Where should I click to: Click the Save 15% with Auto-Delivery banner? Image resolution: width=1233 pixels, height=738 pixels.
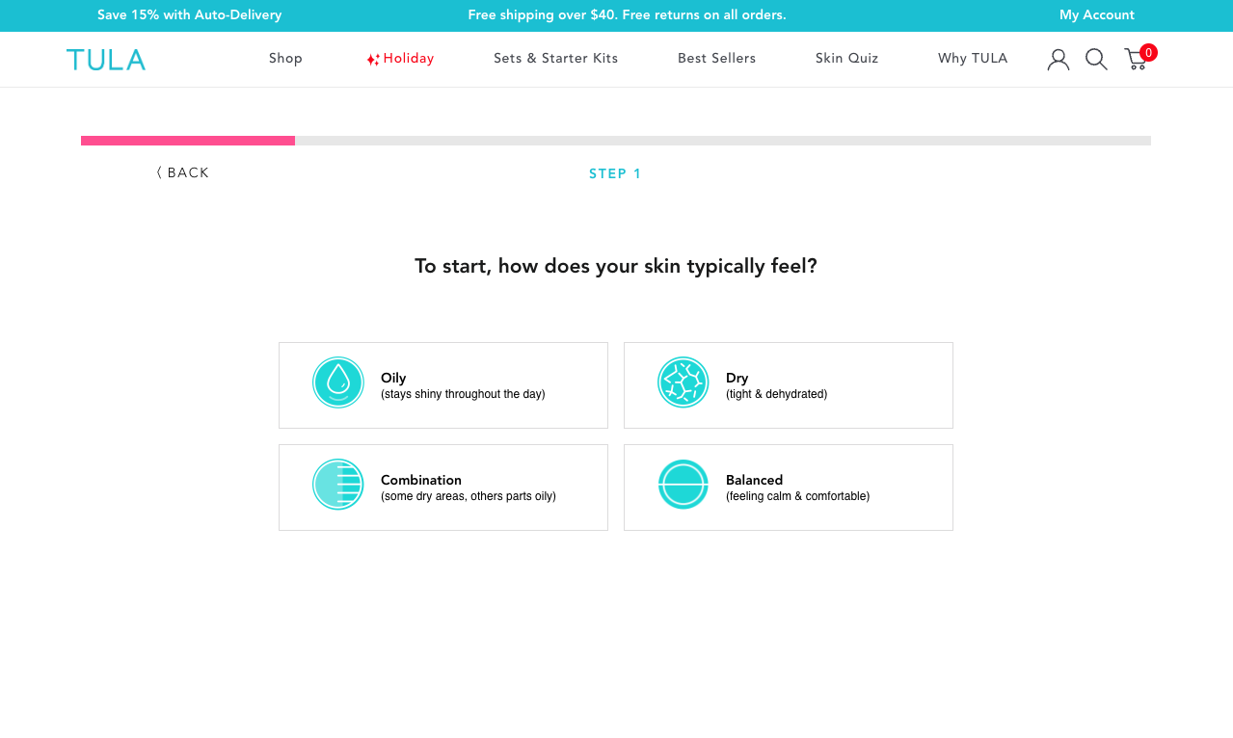pyautogui.click(x=190, y=15)
